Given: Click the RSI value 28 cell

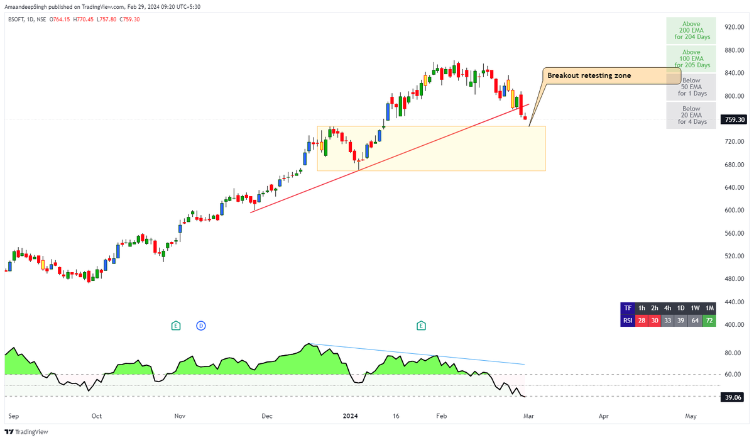Looking at the screenshot, I should click(x=641, y=321).
